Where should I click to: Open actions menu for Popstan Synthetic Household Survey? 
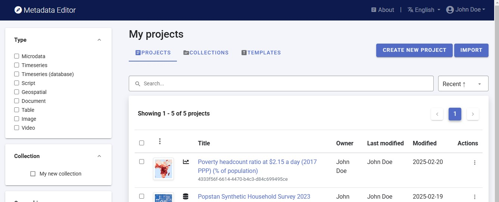474,197
